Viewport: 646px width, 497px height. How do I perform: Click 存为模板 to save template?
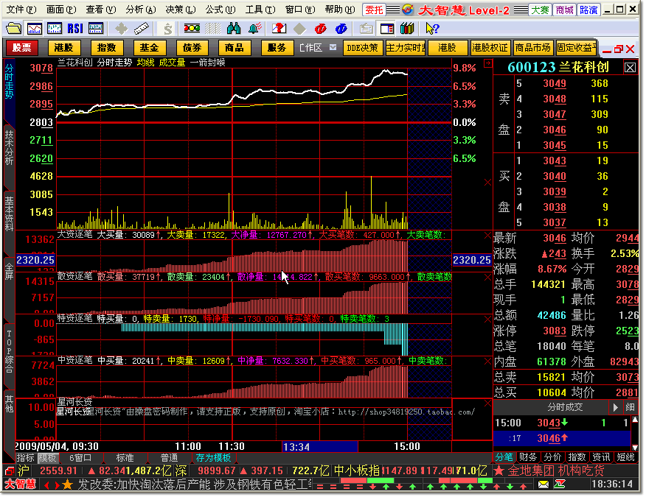[x=213, y=457]
